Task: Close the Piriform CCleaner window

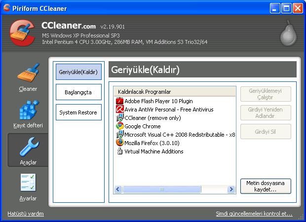Action: (x=298, y=8)
